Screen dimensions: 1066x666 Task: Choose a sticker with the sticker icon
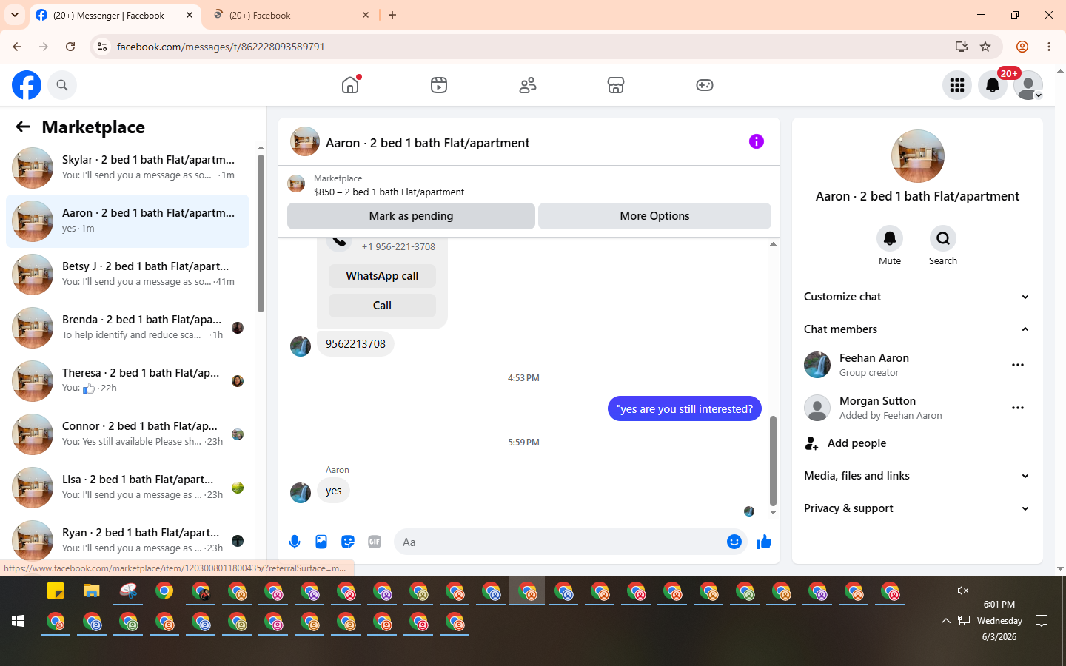point(348,542)
